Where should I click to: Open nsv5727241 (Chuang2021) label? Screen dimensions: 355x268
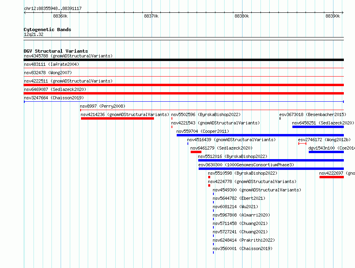click(x=240, y=232)
